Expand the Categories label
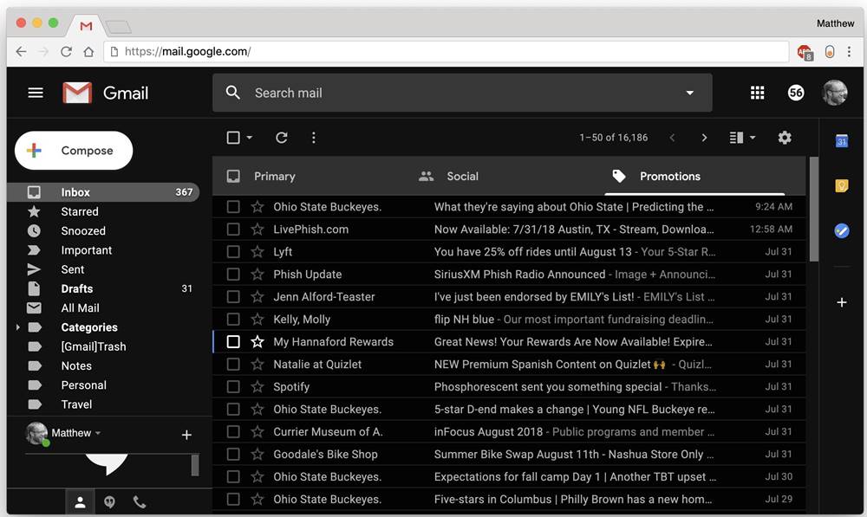867x517 pixels. coord(17,327)
